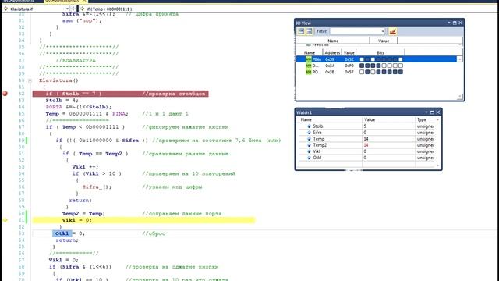The height and width of the screenshot is (281, 499).
Task: Collapse the Klaviatura() function at line 40
Action: [30, 80]
